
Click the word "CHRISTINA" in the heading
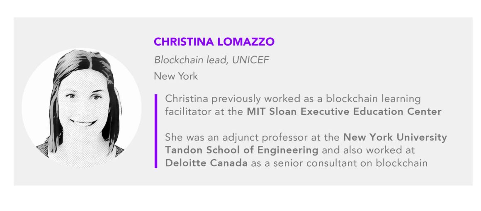pyautogui.click(x=184, y=42)
